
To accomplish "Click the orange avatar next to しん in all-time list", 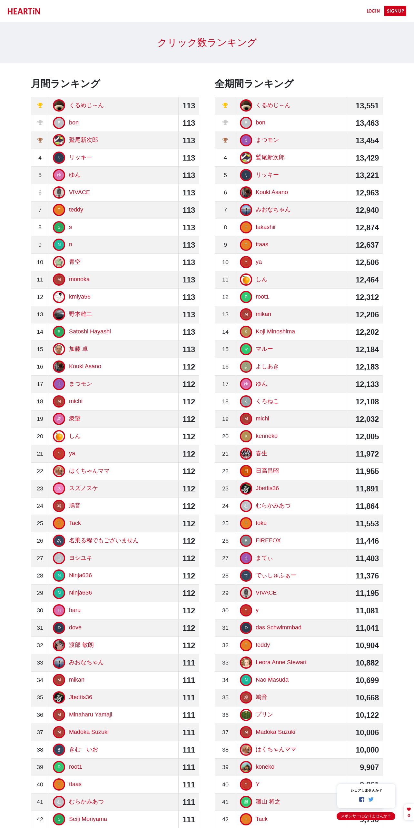I will pyautogui.click(x=246, y=280).
